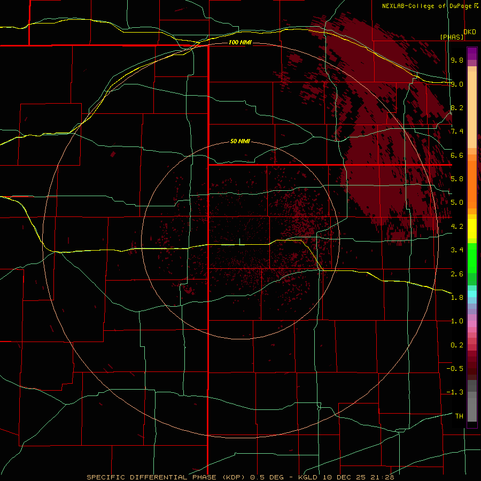Click the 1.0 value on the color scale
Image resolution: width=481 pixels, height=481 pixels.
[457, 321]
